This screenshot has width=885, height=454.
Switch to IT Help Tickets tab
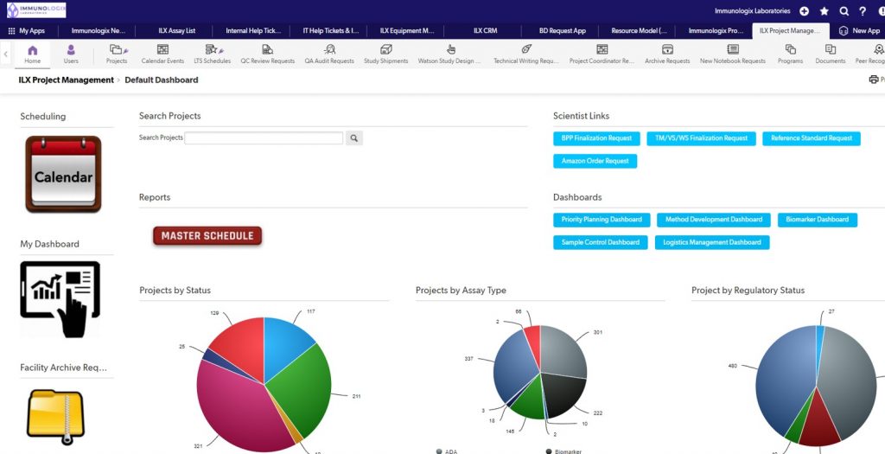click(x=330, y=30)
